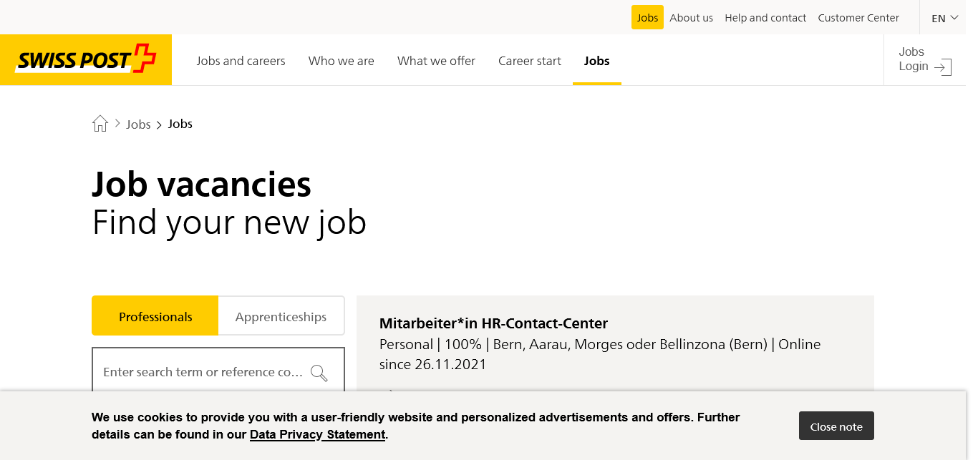Image resolution: width=978 pixels, height=460 pixels.
Task: Click the Jobs Login arrow icon
Action: [x=943, y=67]
